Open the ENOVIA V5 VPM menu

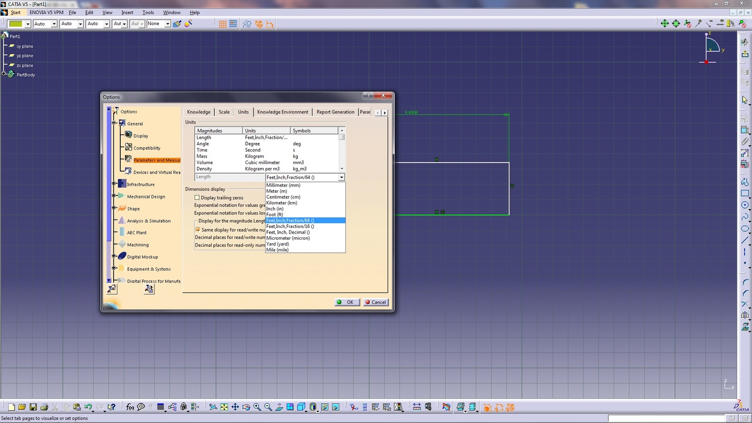coord(46,13)
